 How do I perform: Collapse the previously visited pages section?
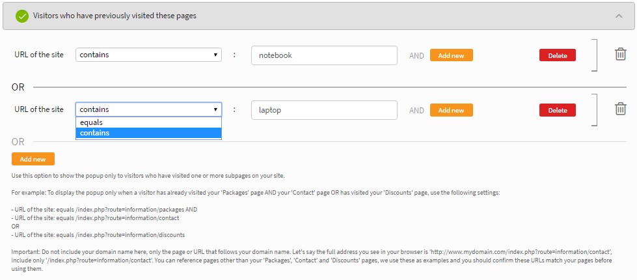[x=619, y=16]
